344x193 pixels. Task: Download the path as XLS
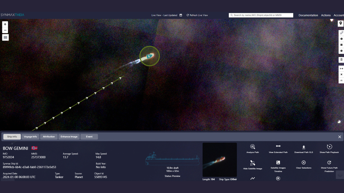[x=303, y=147]
